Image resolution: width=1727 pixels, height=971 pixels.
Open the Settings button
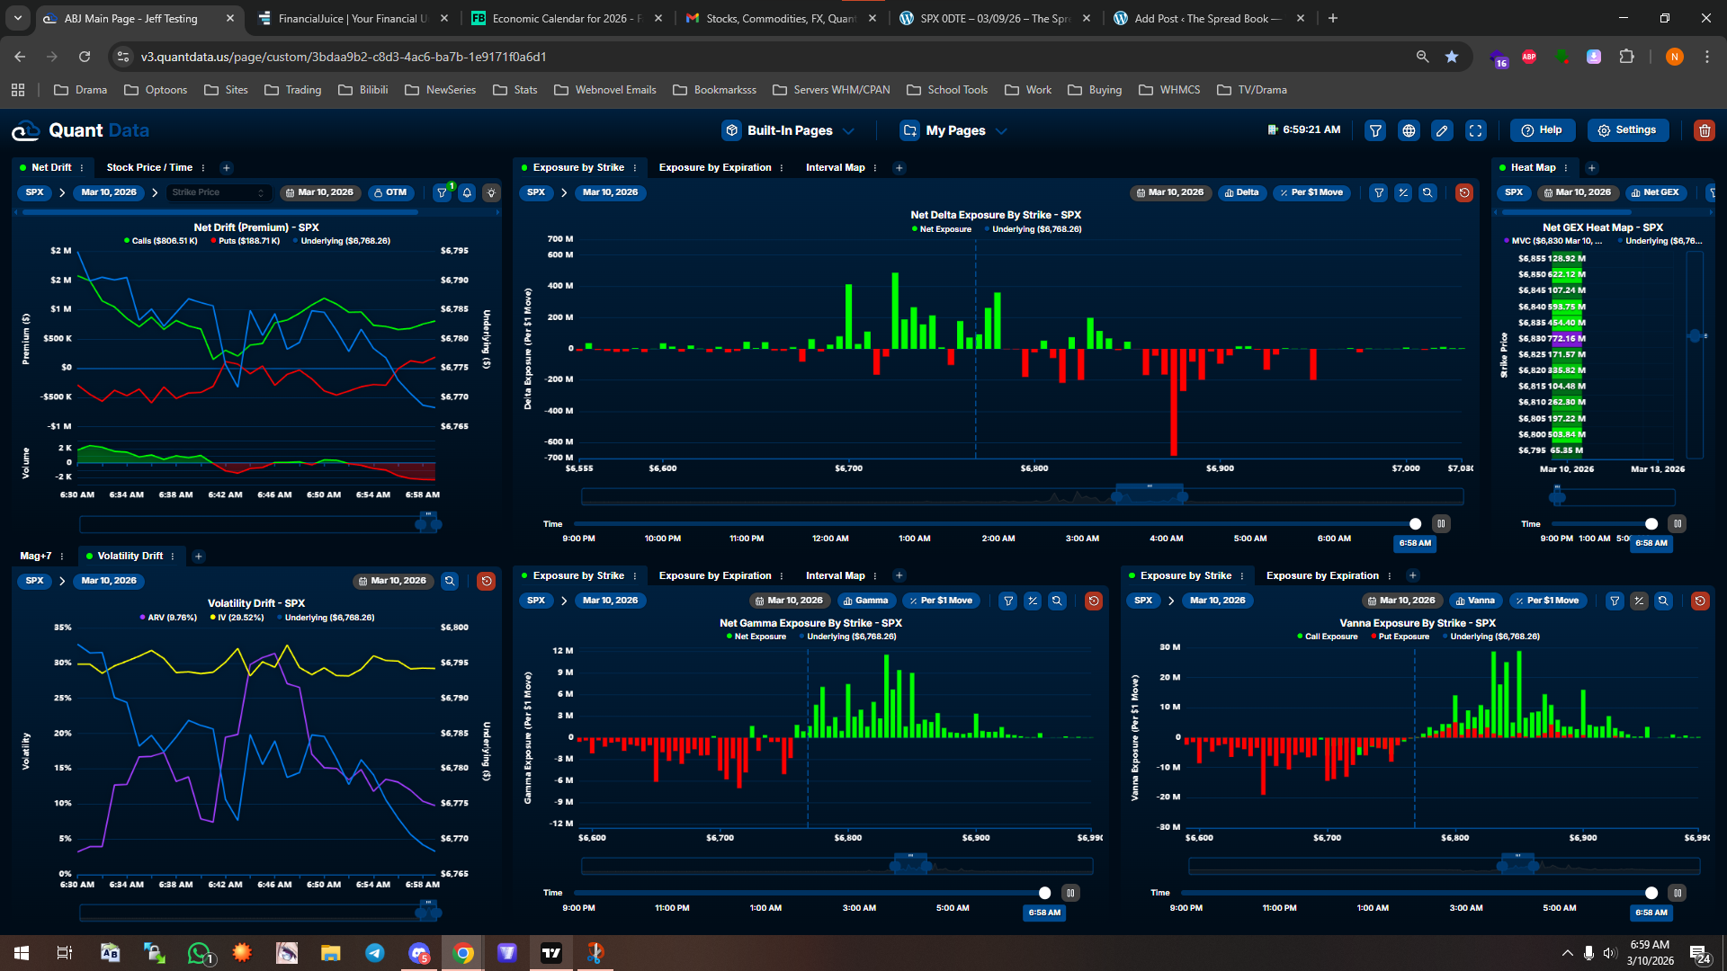(x=1627, y=130)
